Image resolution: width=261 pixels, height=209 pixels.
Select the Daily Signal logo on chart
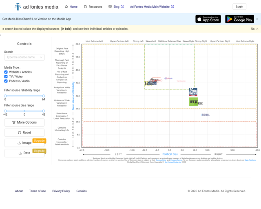click(x=206, y=115)
